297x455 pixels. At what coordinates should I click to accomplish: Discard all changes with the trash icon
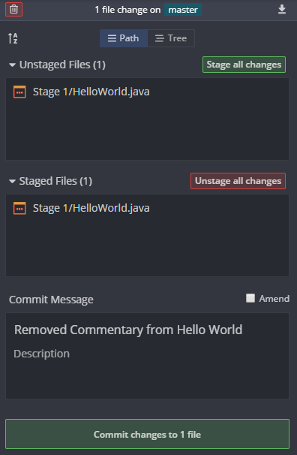point(13,10)
